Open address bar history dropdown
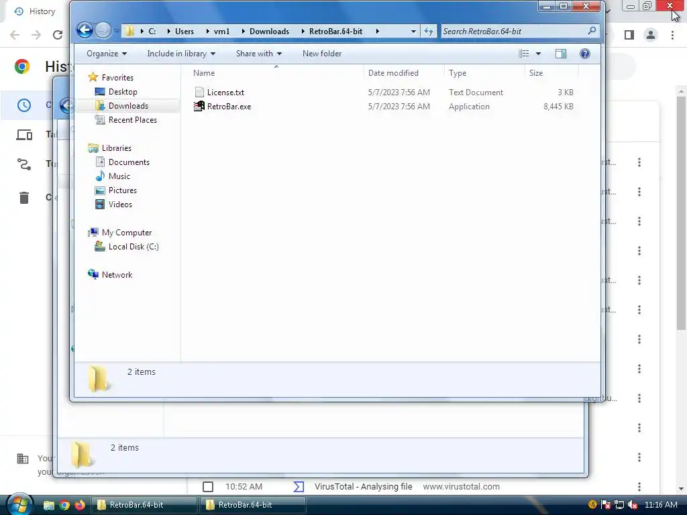This screenshot has width=687, height=515. tap(413, 31)
